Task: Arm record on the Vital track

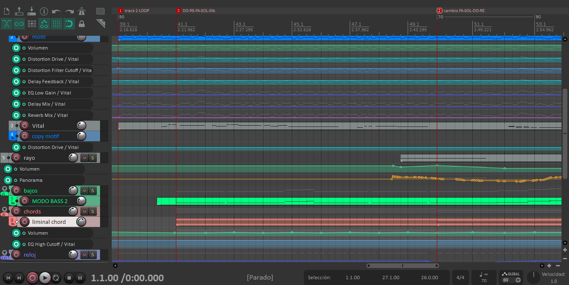Action: click(25, 126)
